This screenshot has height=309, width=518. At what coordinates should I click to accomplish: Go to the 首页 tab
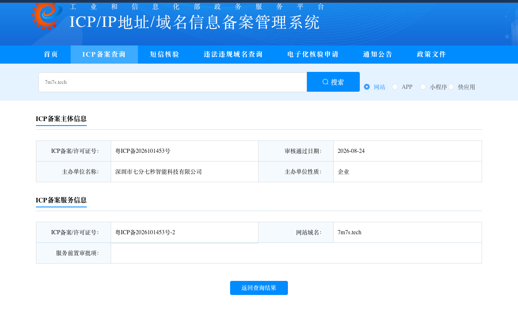coord(51,55)
